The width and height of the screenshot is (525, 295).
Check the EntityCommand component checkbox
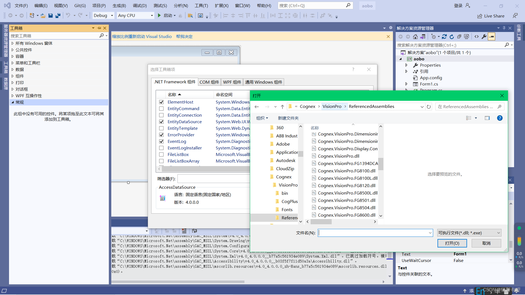click(161, 108)
